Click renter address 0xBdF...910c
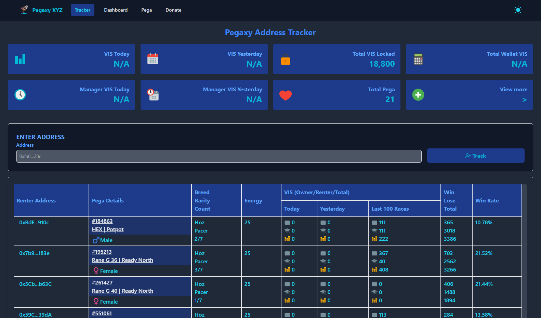The image size is (541, 318). 34,223
